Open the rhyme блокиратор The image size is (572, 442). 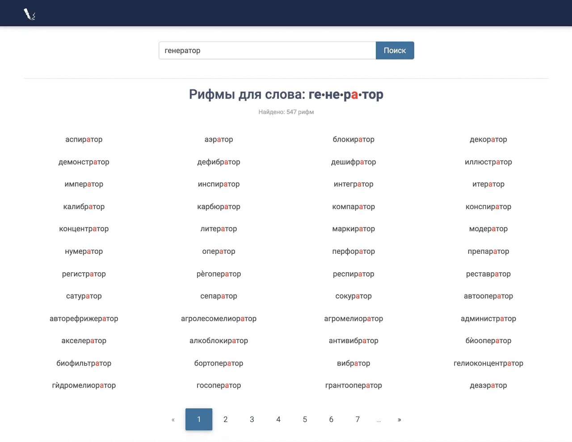pos(353,139)
